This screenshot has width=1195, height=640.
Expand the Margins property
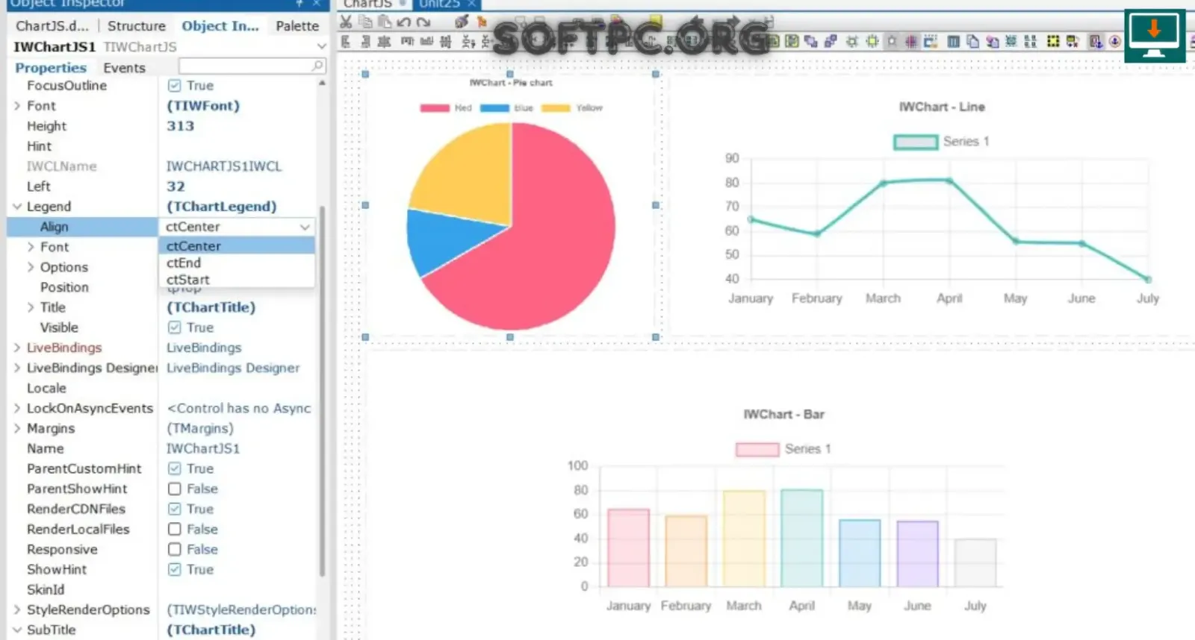point(17,428)
